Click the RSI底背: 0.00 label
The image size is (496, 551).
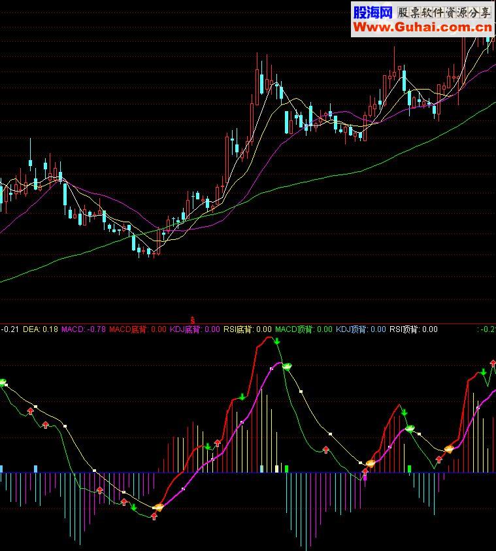[248, 329]
